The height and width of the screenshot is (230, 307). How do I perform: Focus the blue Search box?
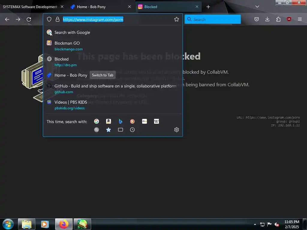(213, 19)
